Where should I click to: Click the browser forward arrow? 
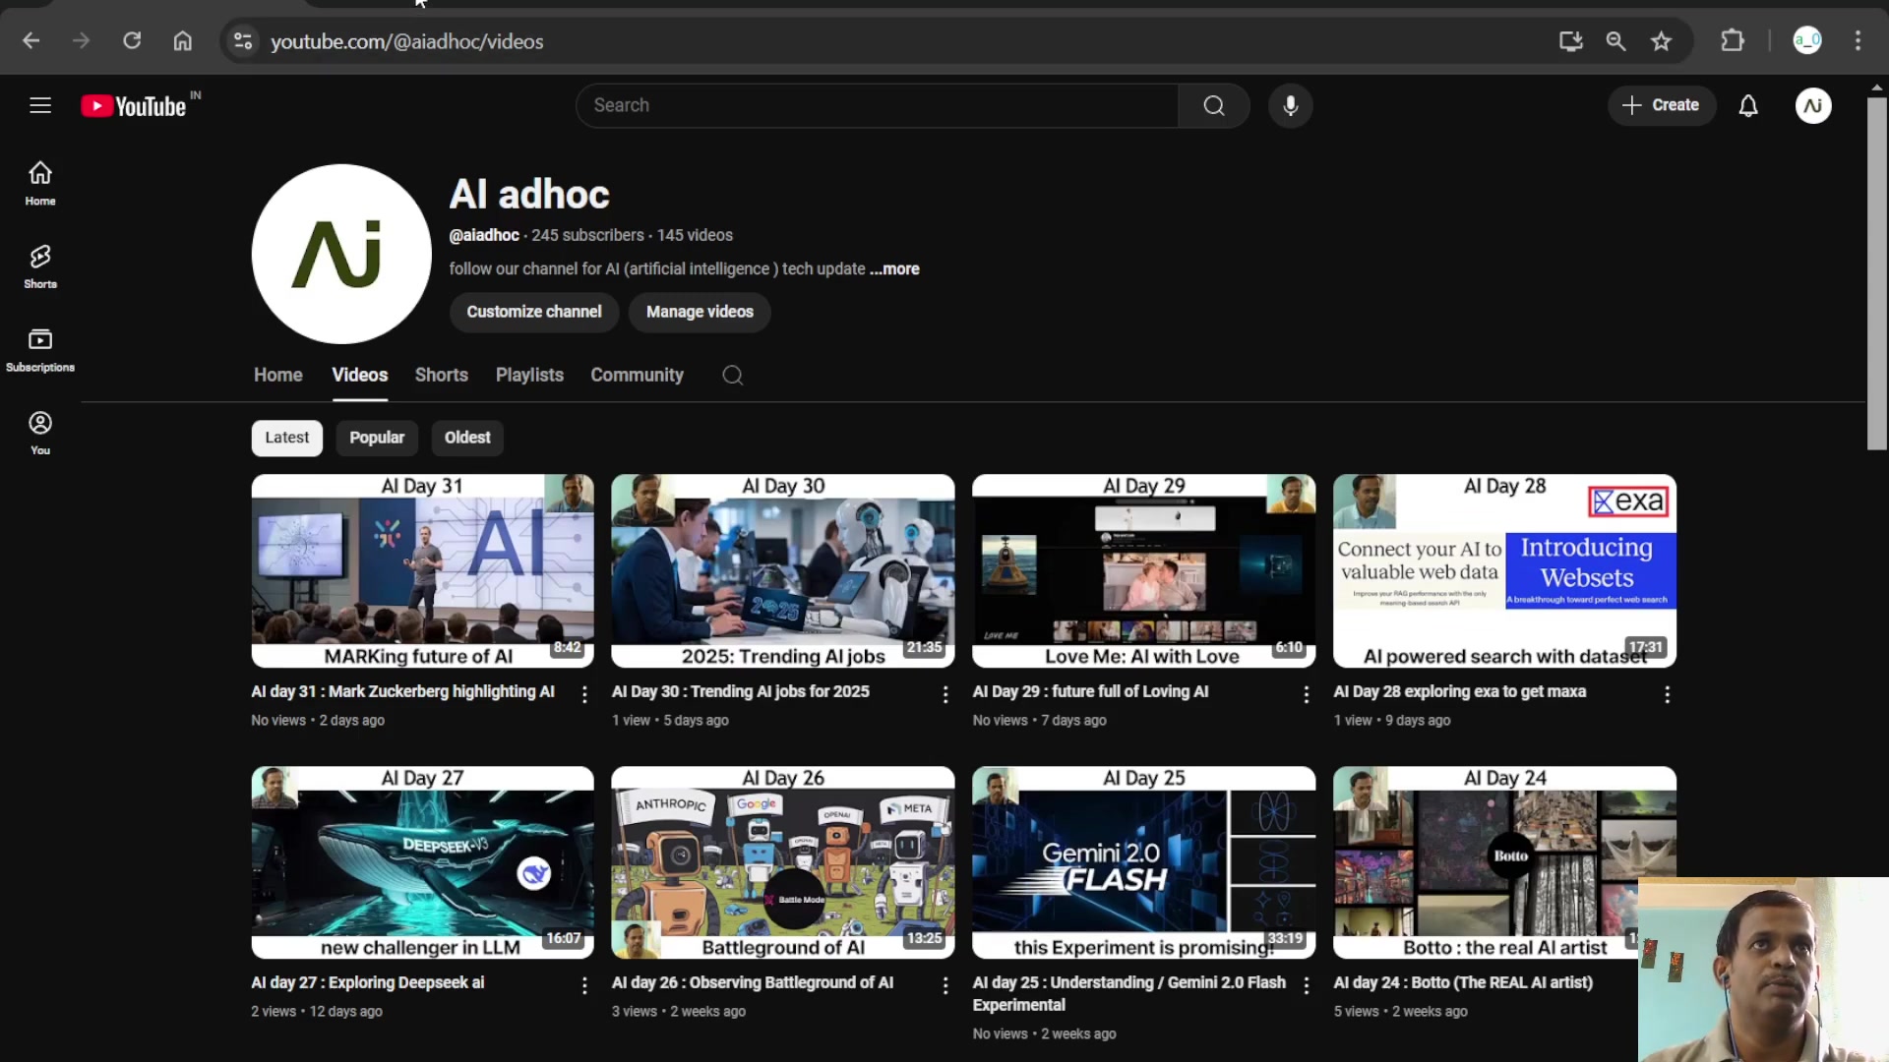[82, 41]
